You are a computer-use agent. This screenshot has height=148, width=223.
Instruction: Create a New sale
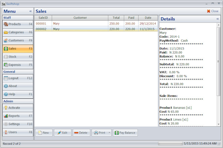44,133
